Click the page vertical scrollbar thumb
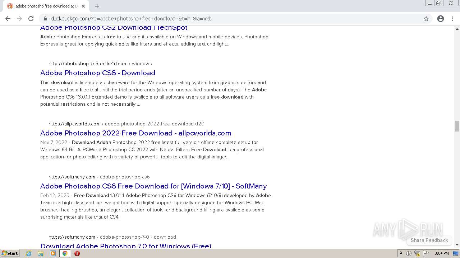Viewport: 460px width, 258px height. [x=457, y=126]
